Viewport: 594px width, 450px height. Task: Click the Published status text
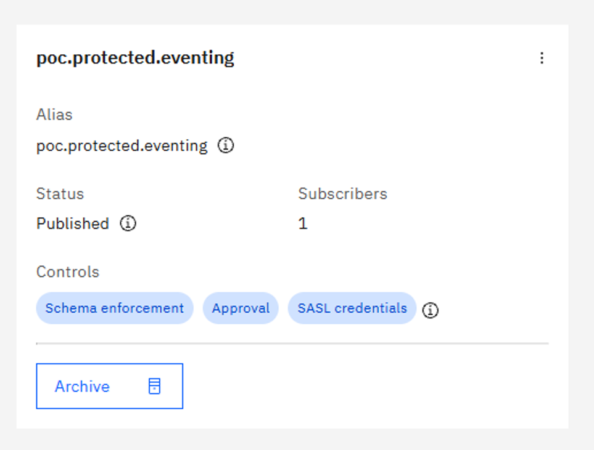point(73,223)
